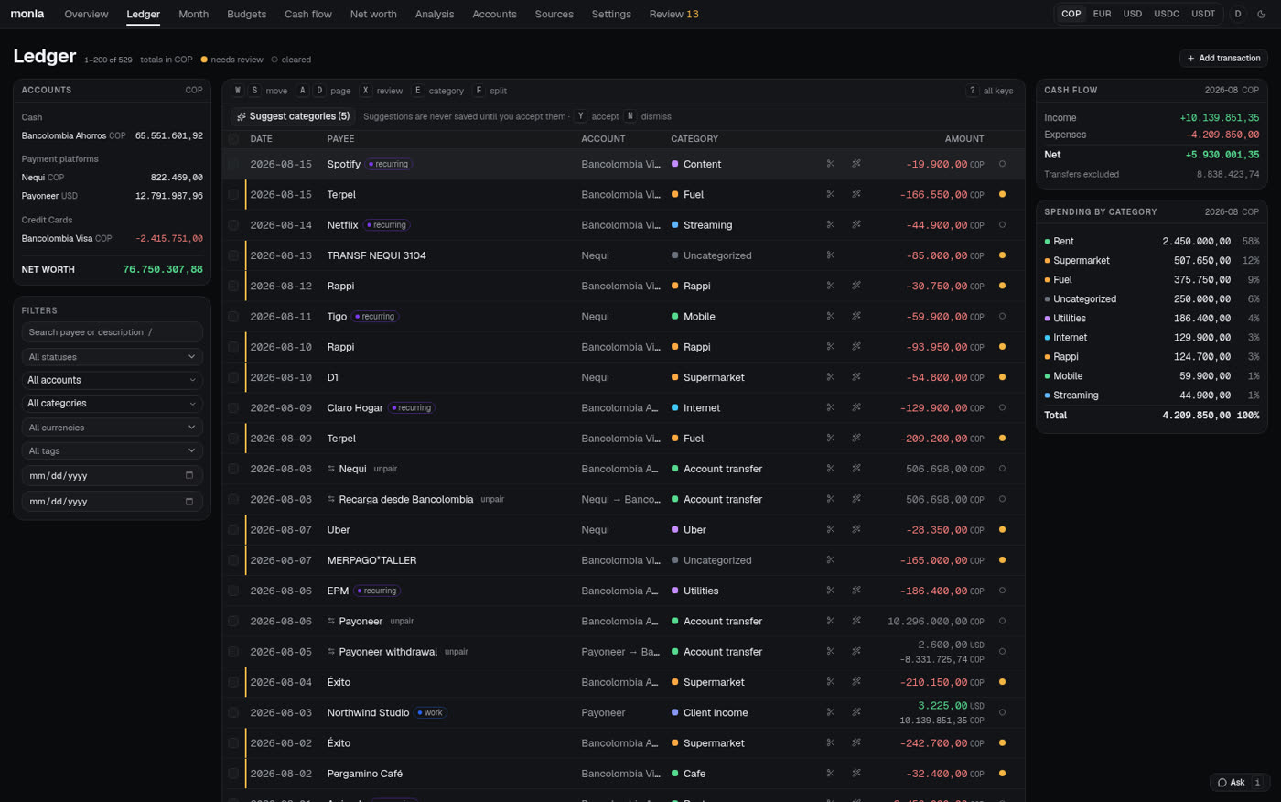Click Suggest categories (5) button

293,116
